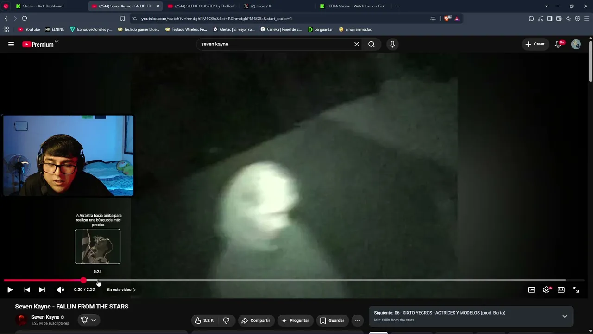Open a new browser tab

[397, 6]
